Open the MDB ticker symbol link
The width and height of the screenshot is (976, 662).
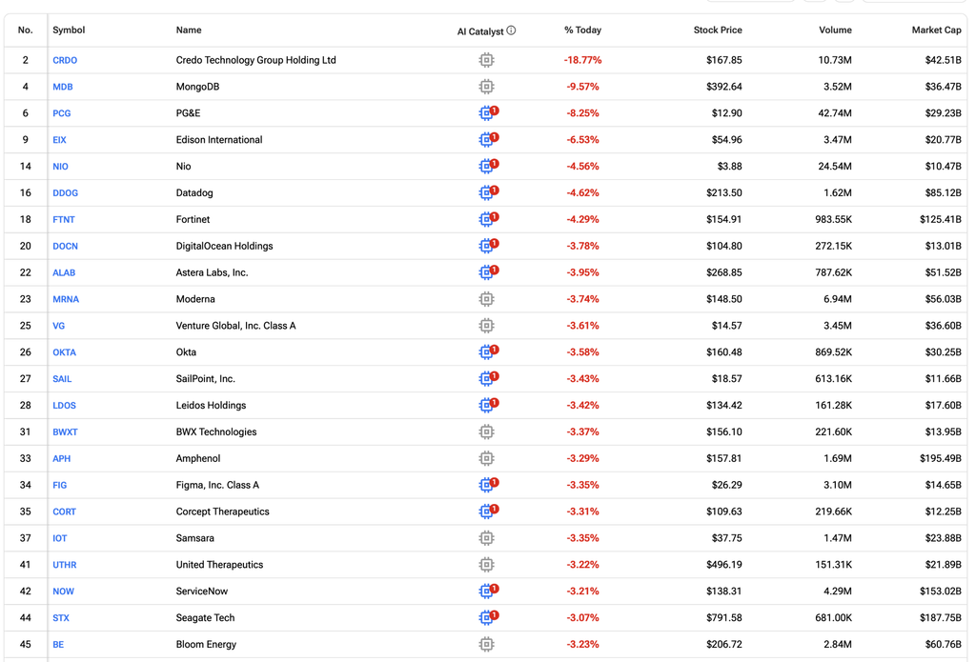(x=62, y=87)
